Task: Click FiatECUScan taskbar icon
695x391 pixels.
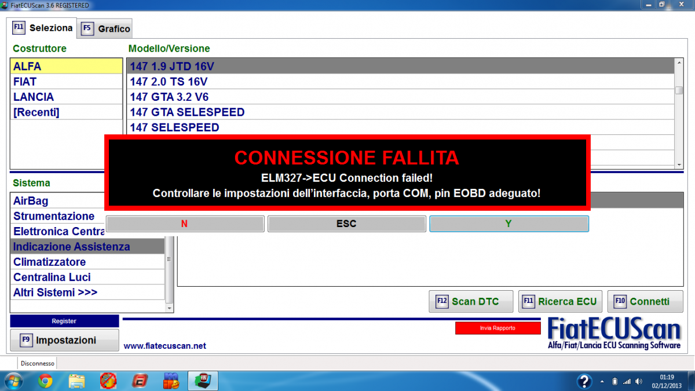Action: (202, 381)
